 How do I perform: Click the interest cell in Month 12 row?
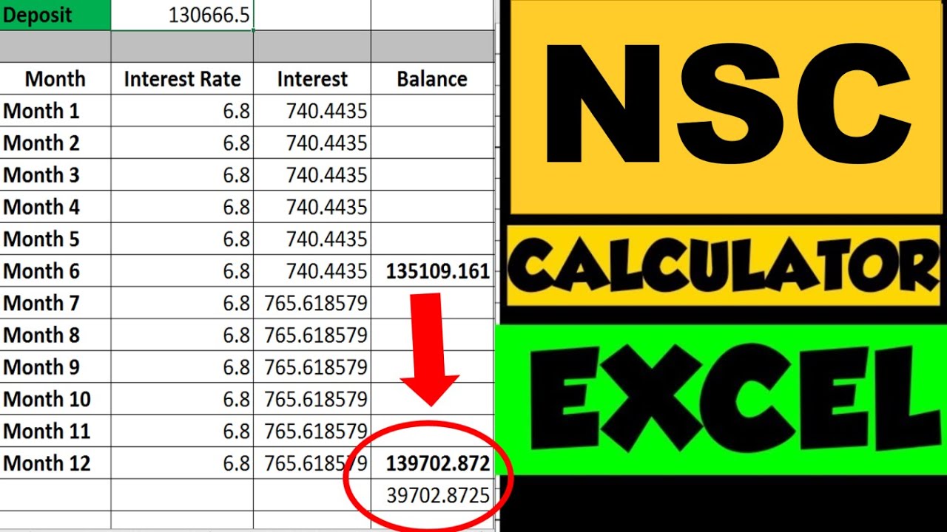coord(312,463)
